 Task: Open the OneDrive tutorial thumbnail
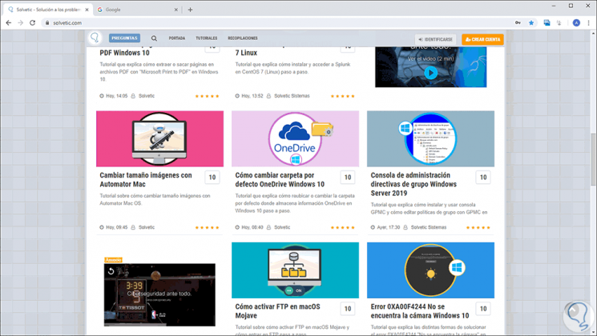click(x=295, y=138)
